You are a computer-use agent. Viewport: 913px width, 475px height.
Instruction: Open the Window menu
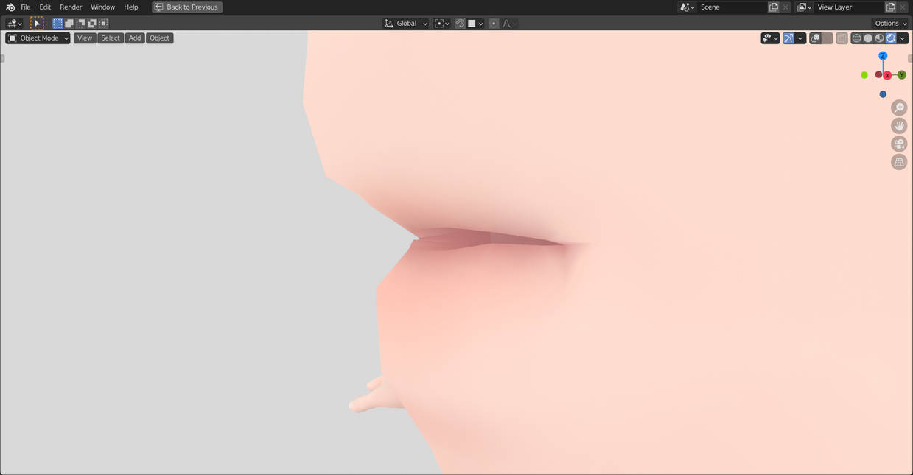102,7
